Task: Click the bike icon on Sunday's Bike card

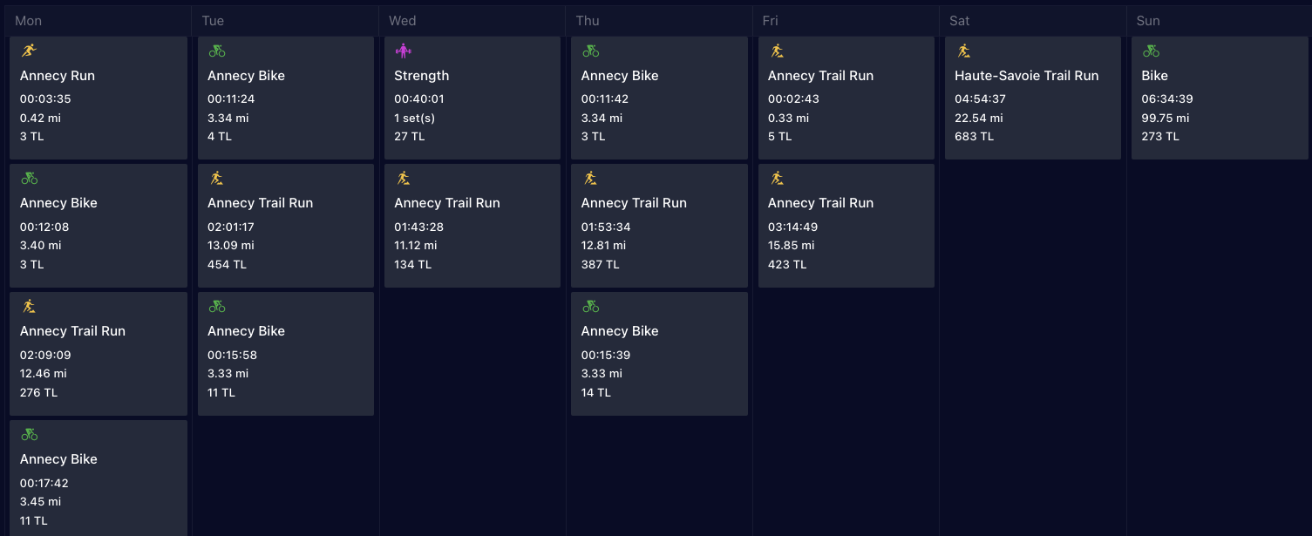Action: (x=1151, y=51)
